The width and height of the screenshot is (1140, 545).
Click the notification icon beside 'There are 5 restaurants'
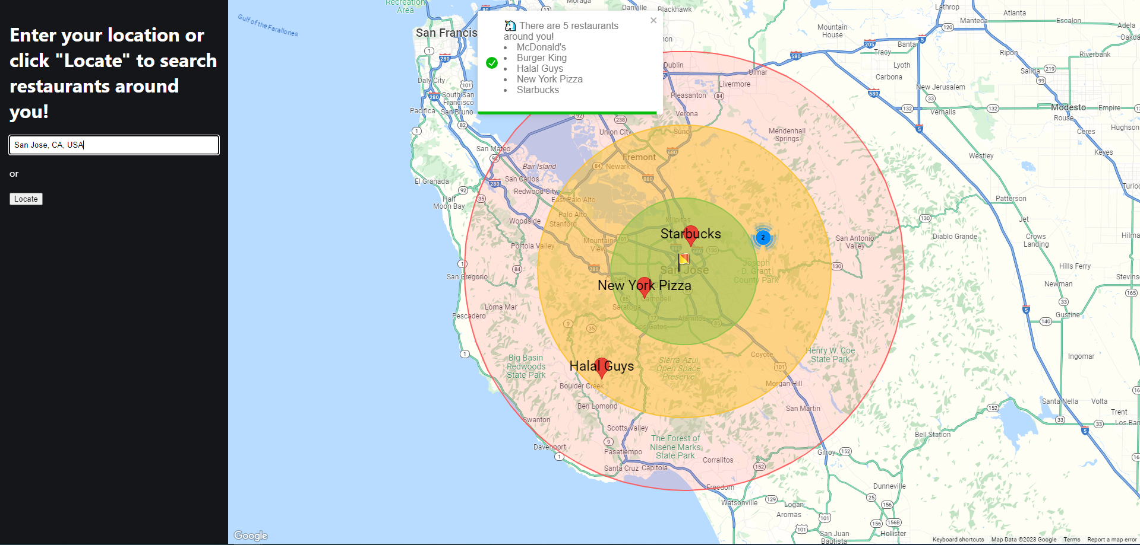click(510, 26)
